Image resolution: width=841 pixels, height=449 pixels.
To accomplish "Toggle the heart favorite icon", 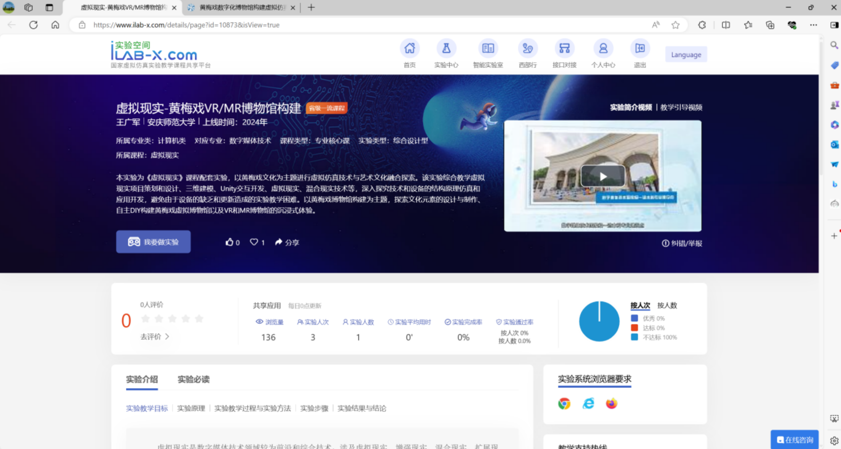I will coord(254,242).
